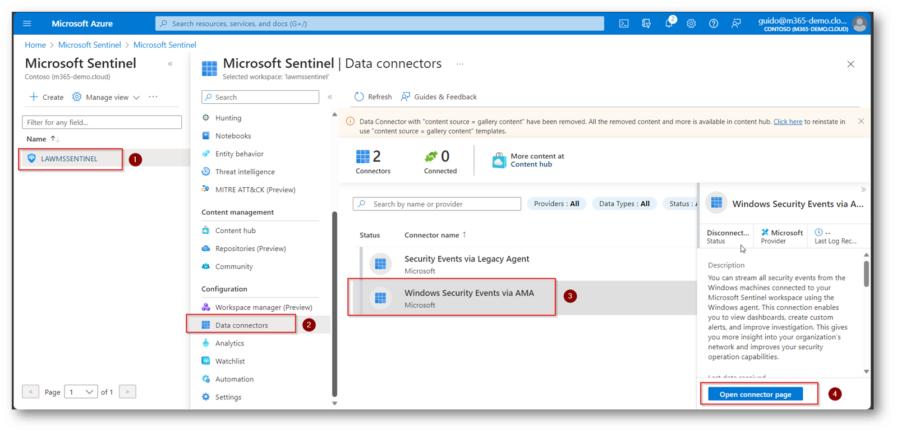Open portal settings gear icon
This screenshot has width=897, height=433.
point(691,24)
